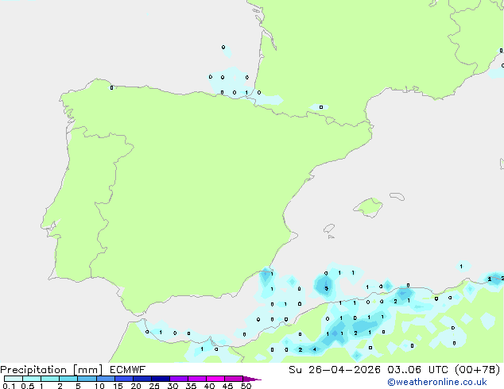Click the "45" legend scale label
504x389 pixels.
click(x=227, y=386)
